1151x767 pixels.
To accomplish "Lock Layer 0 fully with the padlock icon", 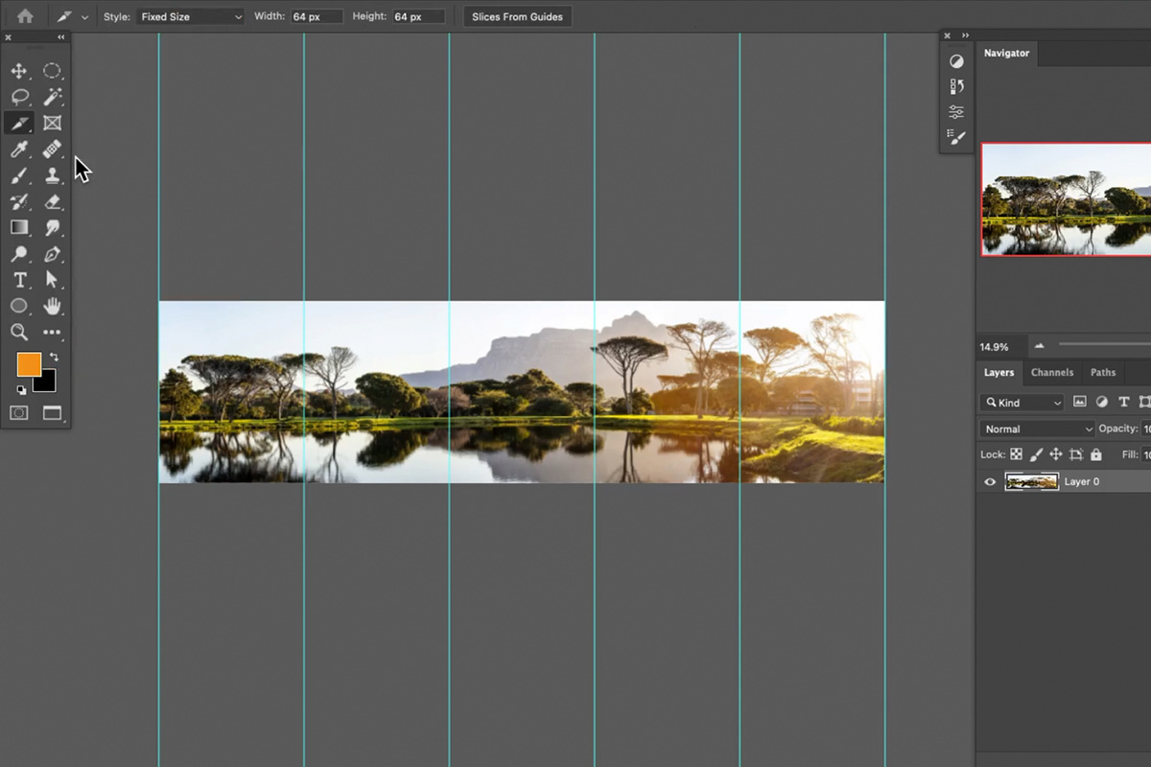I will [1097, 454].
